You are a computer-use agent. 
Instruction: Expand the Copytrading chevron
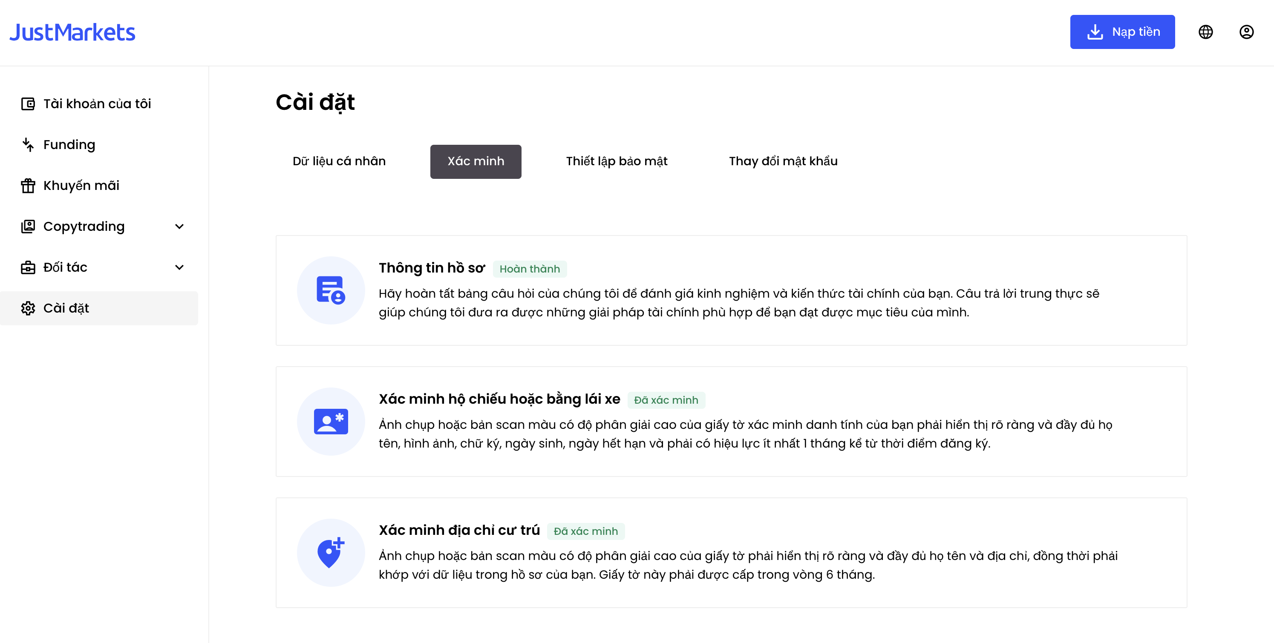[x=179, y=227]
